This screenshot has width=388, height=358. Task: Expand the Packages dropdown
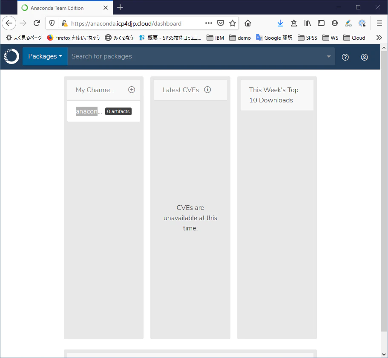tap(45, 56)
